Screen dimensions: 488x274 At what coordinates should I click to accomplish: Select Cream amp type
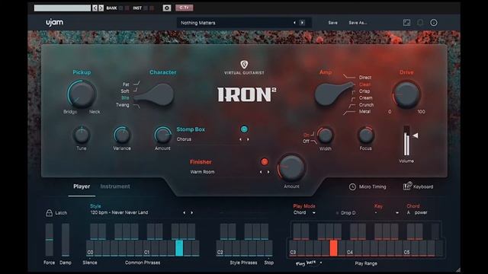[x=366, y=98]
